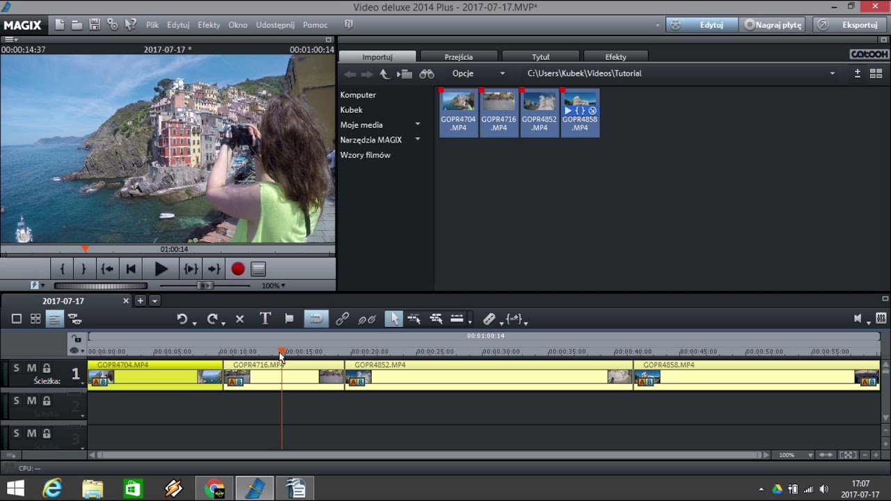Open the preview zoom 100% dropdown
Image resolution: width=891 pixels, height=501 pixels.
point(274,285)
